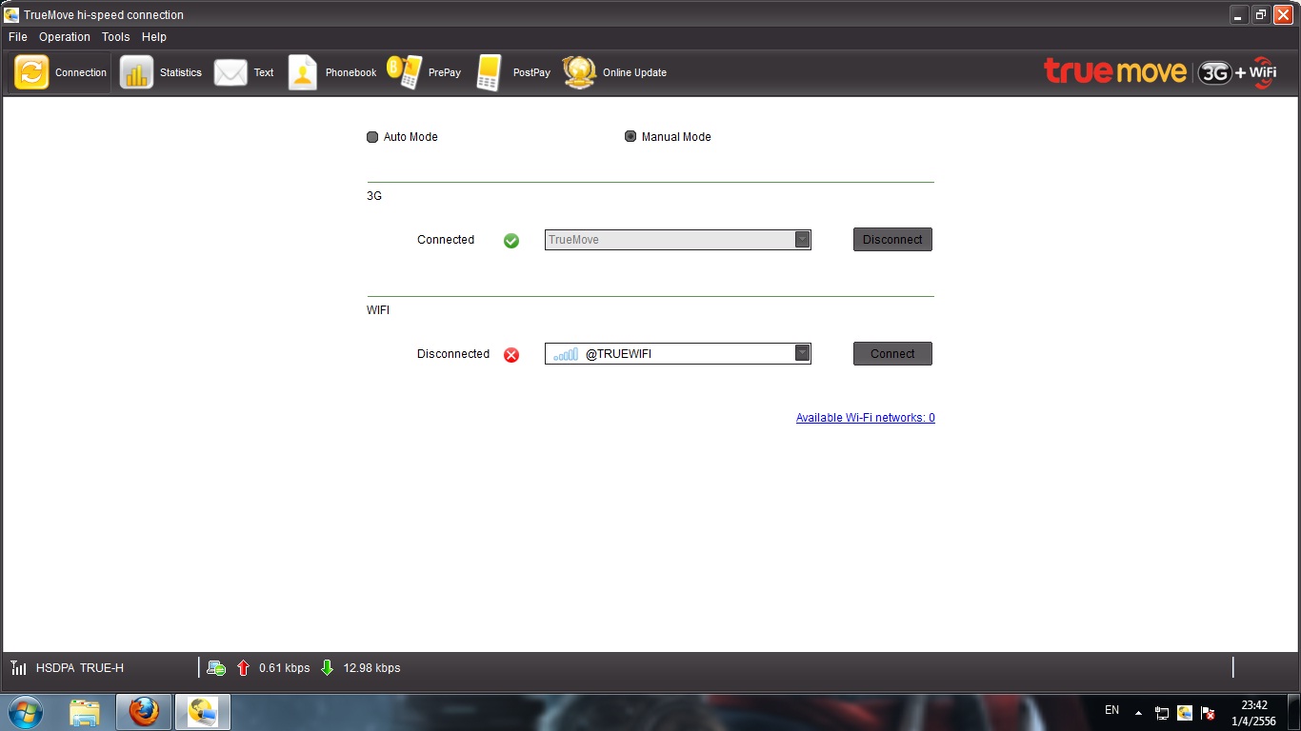Image resolution: width=1301 pixels, height=731 pixels.
Task: Open the Operation menu
Action: click(65, 37)
